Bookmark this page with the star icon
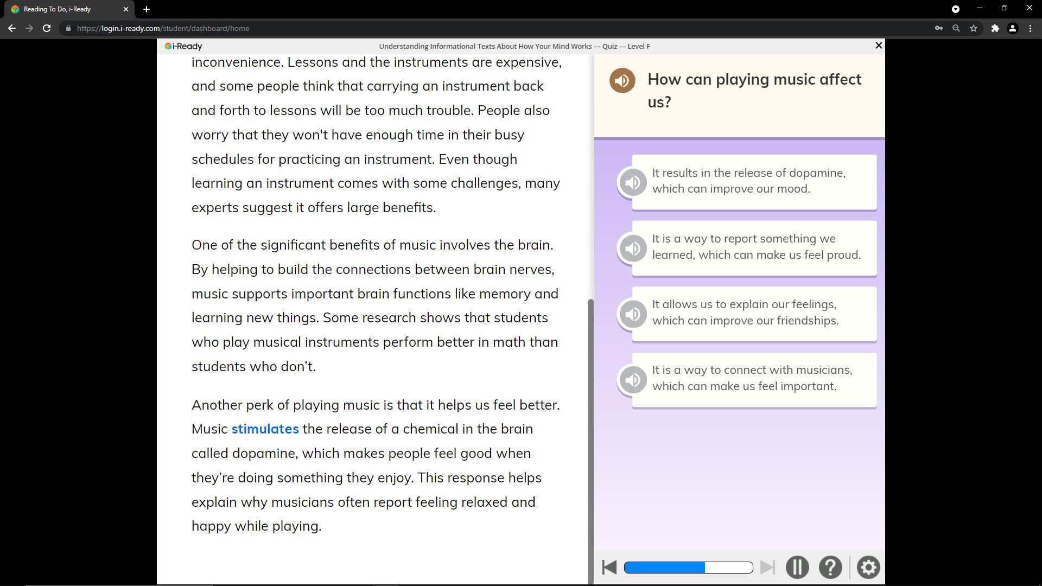Viewport: 1042px width, 586px height. (974, 28)
